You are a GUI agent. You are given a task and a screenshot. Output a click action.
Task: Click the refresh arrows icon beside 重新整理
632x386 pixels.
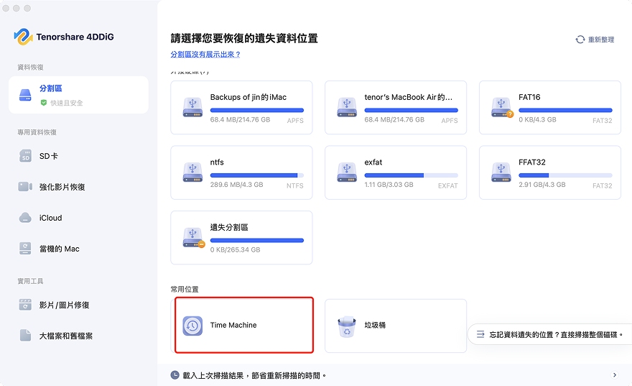tap(580, 40)
